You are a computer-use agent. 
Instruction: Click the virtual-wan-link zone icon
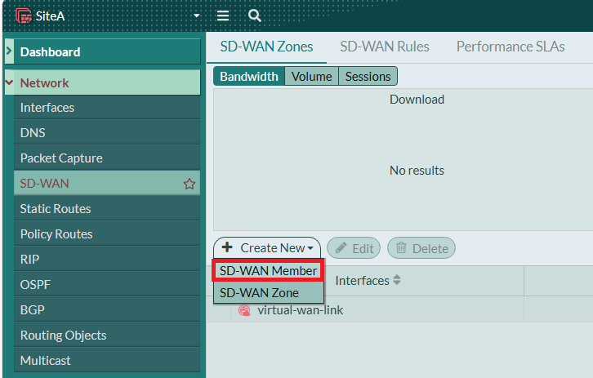click(x=244, y=310)
